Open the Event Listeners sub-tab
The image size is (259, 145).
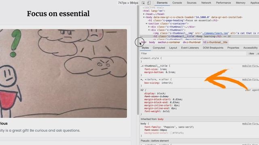pos(190,48)
